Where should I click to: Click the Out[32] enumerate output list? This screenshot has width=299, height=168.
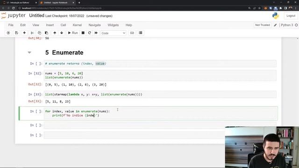76,84
